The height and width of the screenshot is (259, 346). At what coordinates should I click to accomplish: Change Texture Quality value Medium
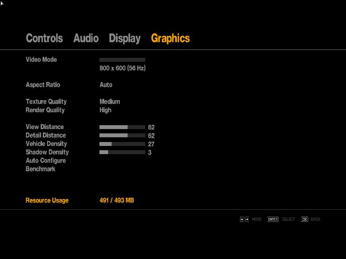tap(110, 101)
